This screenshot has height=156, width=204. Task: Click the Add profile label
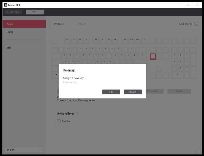(x=185, y=24)
